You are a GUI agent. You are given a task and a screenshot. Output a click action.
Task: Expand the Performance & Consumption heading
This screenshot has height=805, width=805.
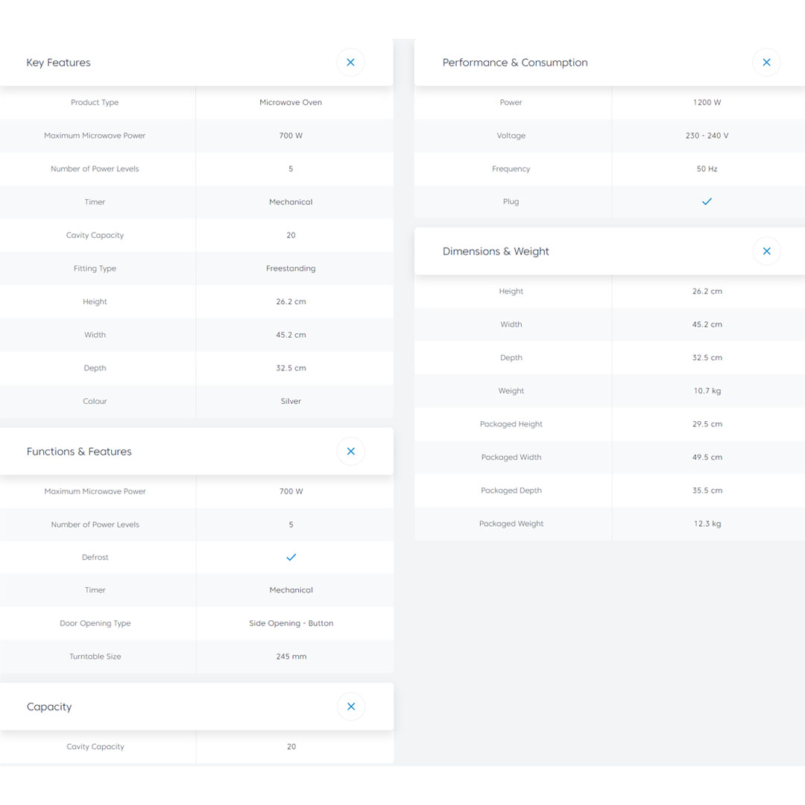tap(514, 63)
